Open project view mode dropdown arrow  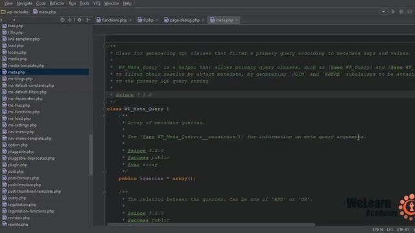pyautogui.click(x=14, y=20)
